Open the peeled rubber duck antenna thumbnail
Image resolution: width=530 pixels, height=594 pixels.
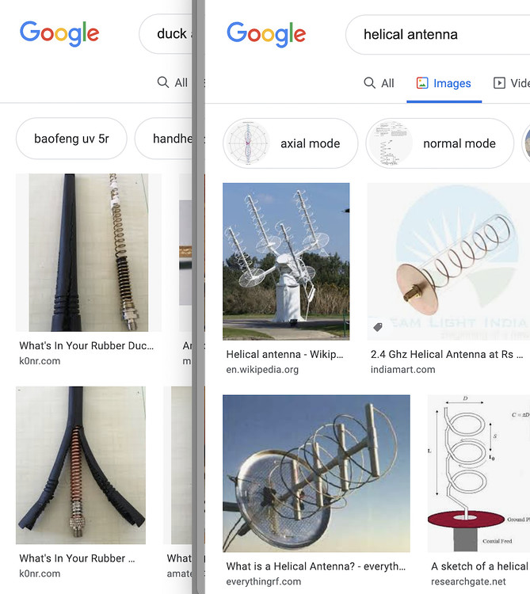click(x=81, y=465)
